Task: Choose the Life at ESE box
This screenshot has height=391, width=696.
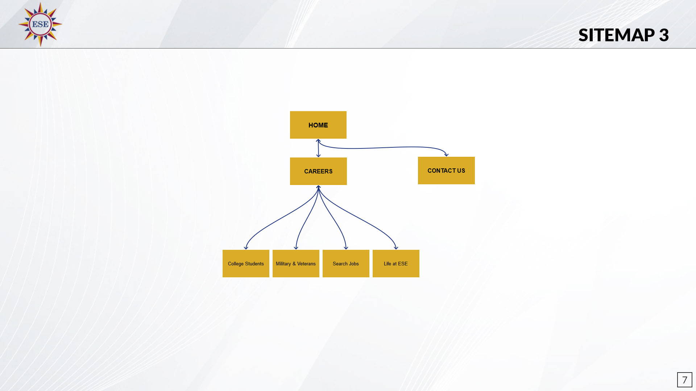Action: [396, 264]
